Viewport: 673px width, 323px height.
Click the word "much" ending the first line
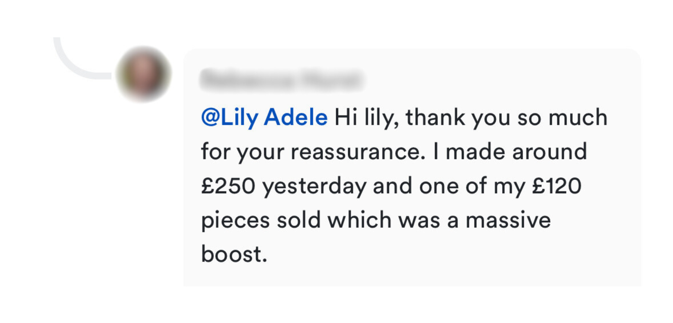pyautogui.click(x=577, y=117)
